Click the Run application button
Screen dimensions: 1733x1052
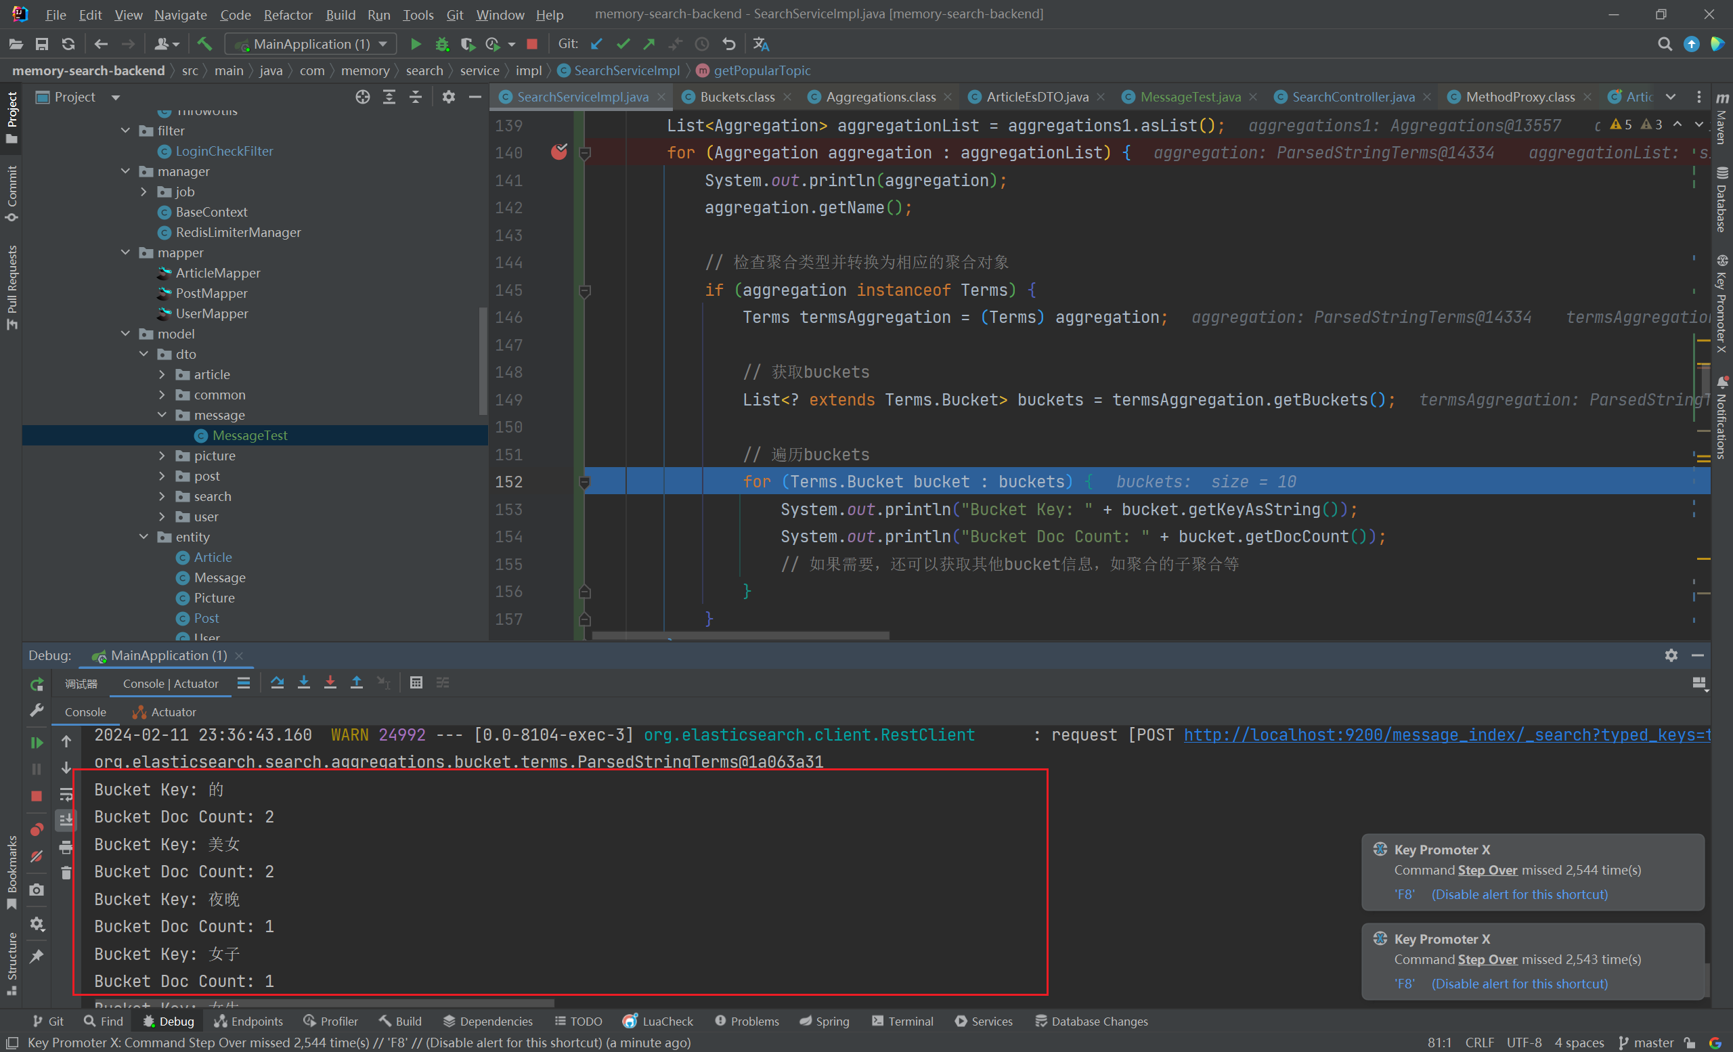(416, 45)
